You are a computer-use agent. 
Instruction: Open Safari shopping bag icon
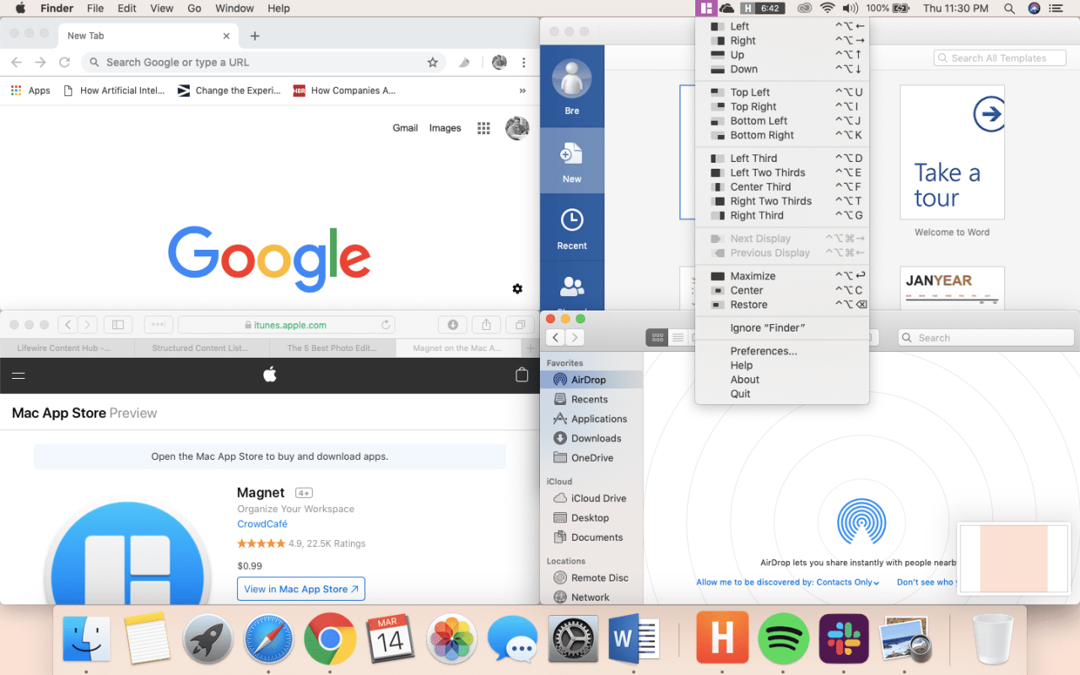[x=521, y=375]
